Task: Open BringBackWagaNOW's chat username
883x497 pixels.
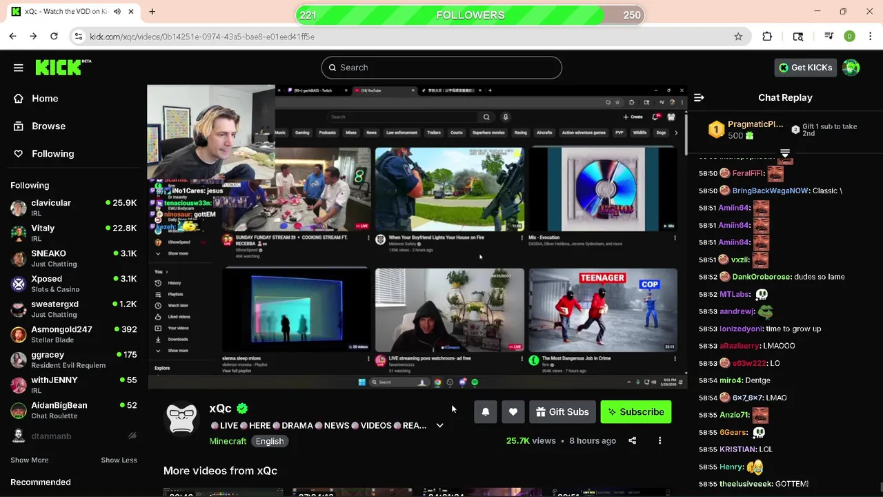Action: (x=771, y=191)
